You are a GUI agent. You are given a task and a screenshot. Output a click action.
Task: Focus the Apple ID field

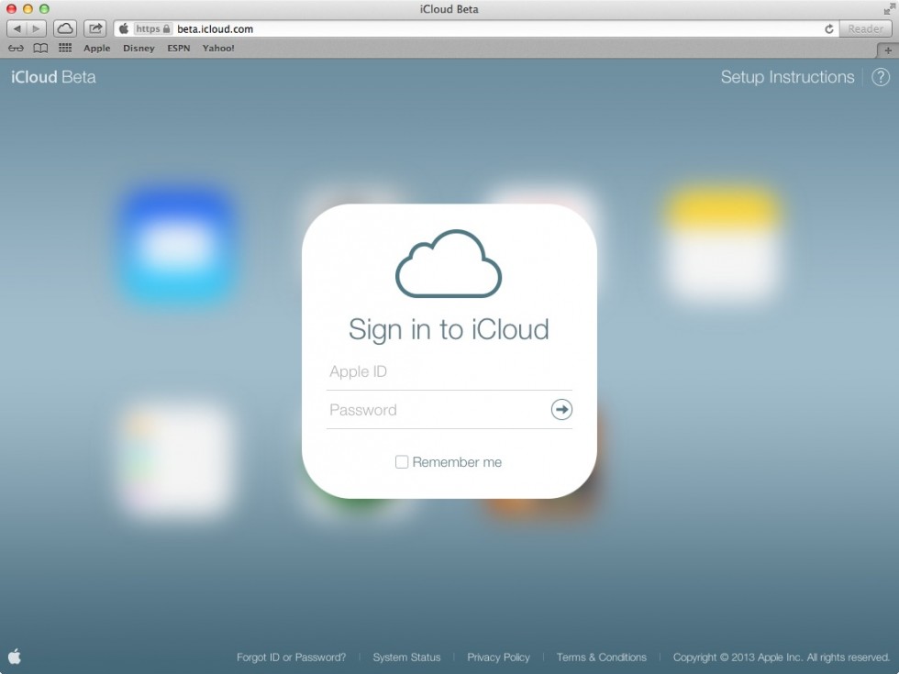click(x=449, y=372)
